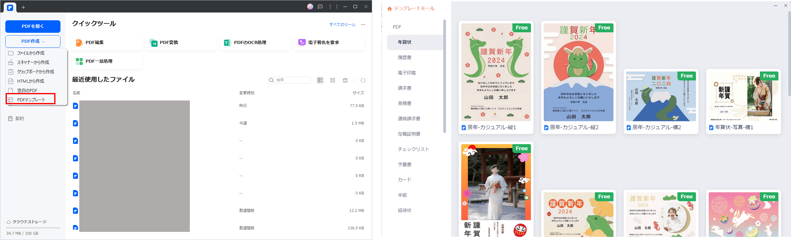
Task: Choose PDFテンプレート from the menu
Action: pyautogui.click(x=31, y=99)
